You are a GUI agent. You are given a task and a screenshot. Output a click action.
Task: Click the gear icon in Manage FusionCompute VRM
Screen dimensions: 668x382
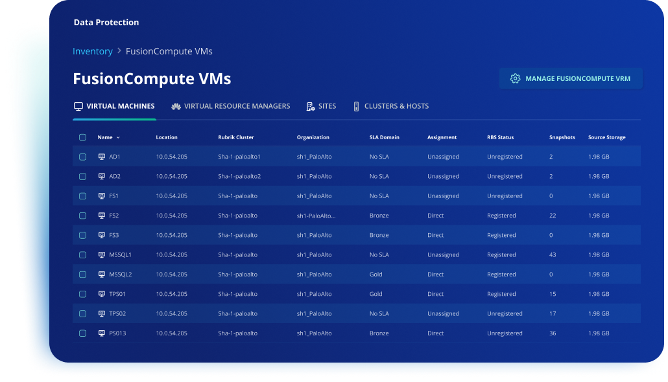[x=515, y=78]
